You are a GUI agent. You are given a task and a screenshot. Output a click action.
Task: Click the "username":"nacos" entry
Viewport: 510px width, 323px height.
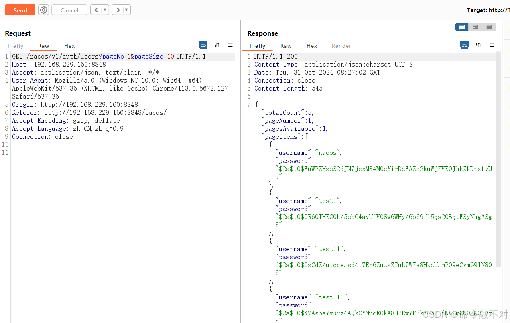click(x=309, y=153)
